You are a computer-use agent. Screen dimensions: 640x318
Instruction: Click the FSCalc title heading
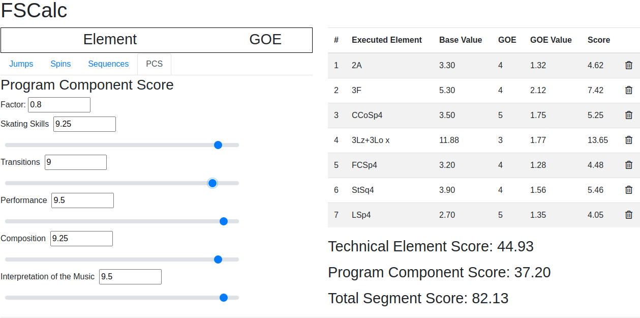point(34,11)
